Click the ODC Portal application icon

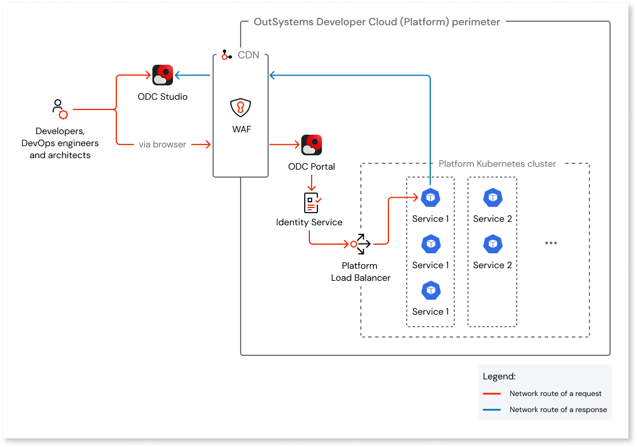point(311,144)
